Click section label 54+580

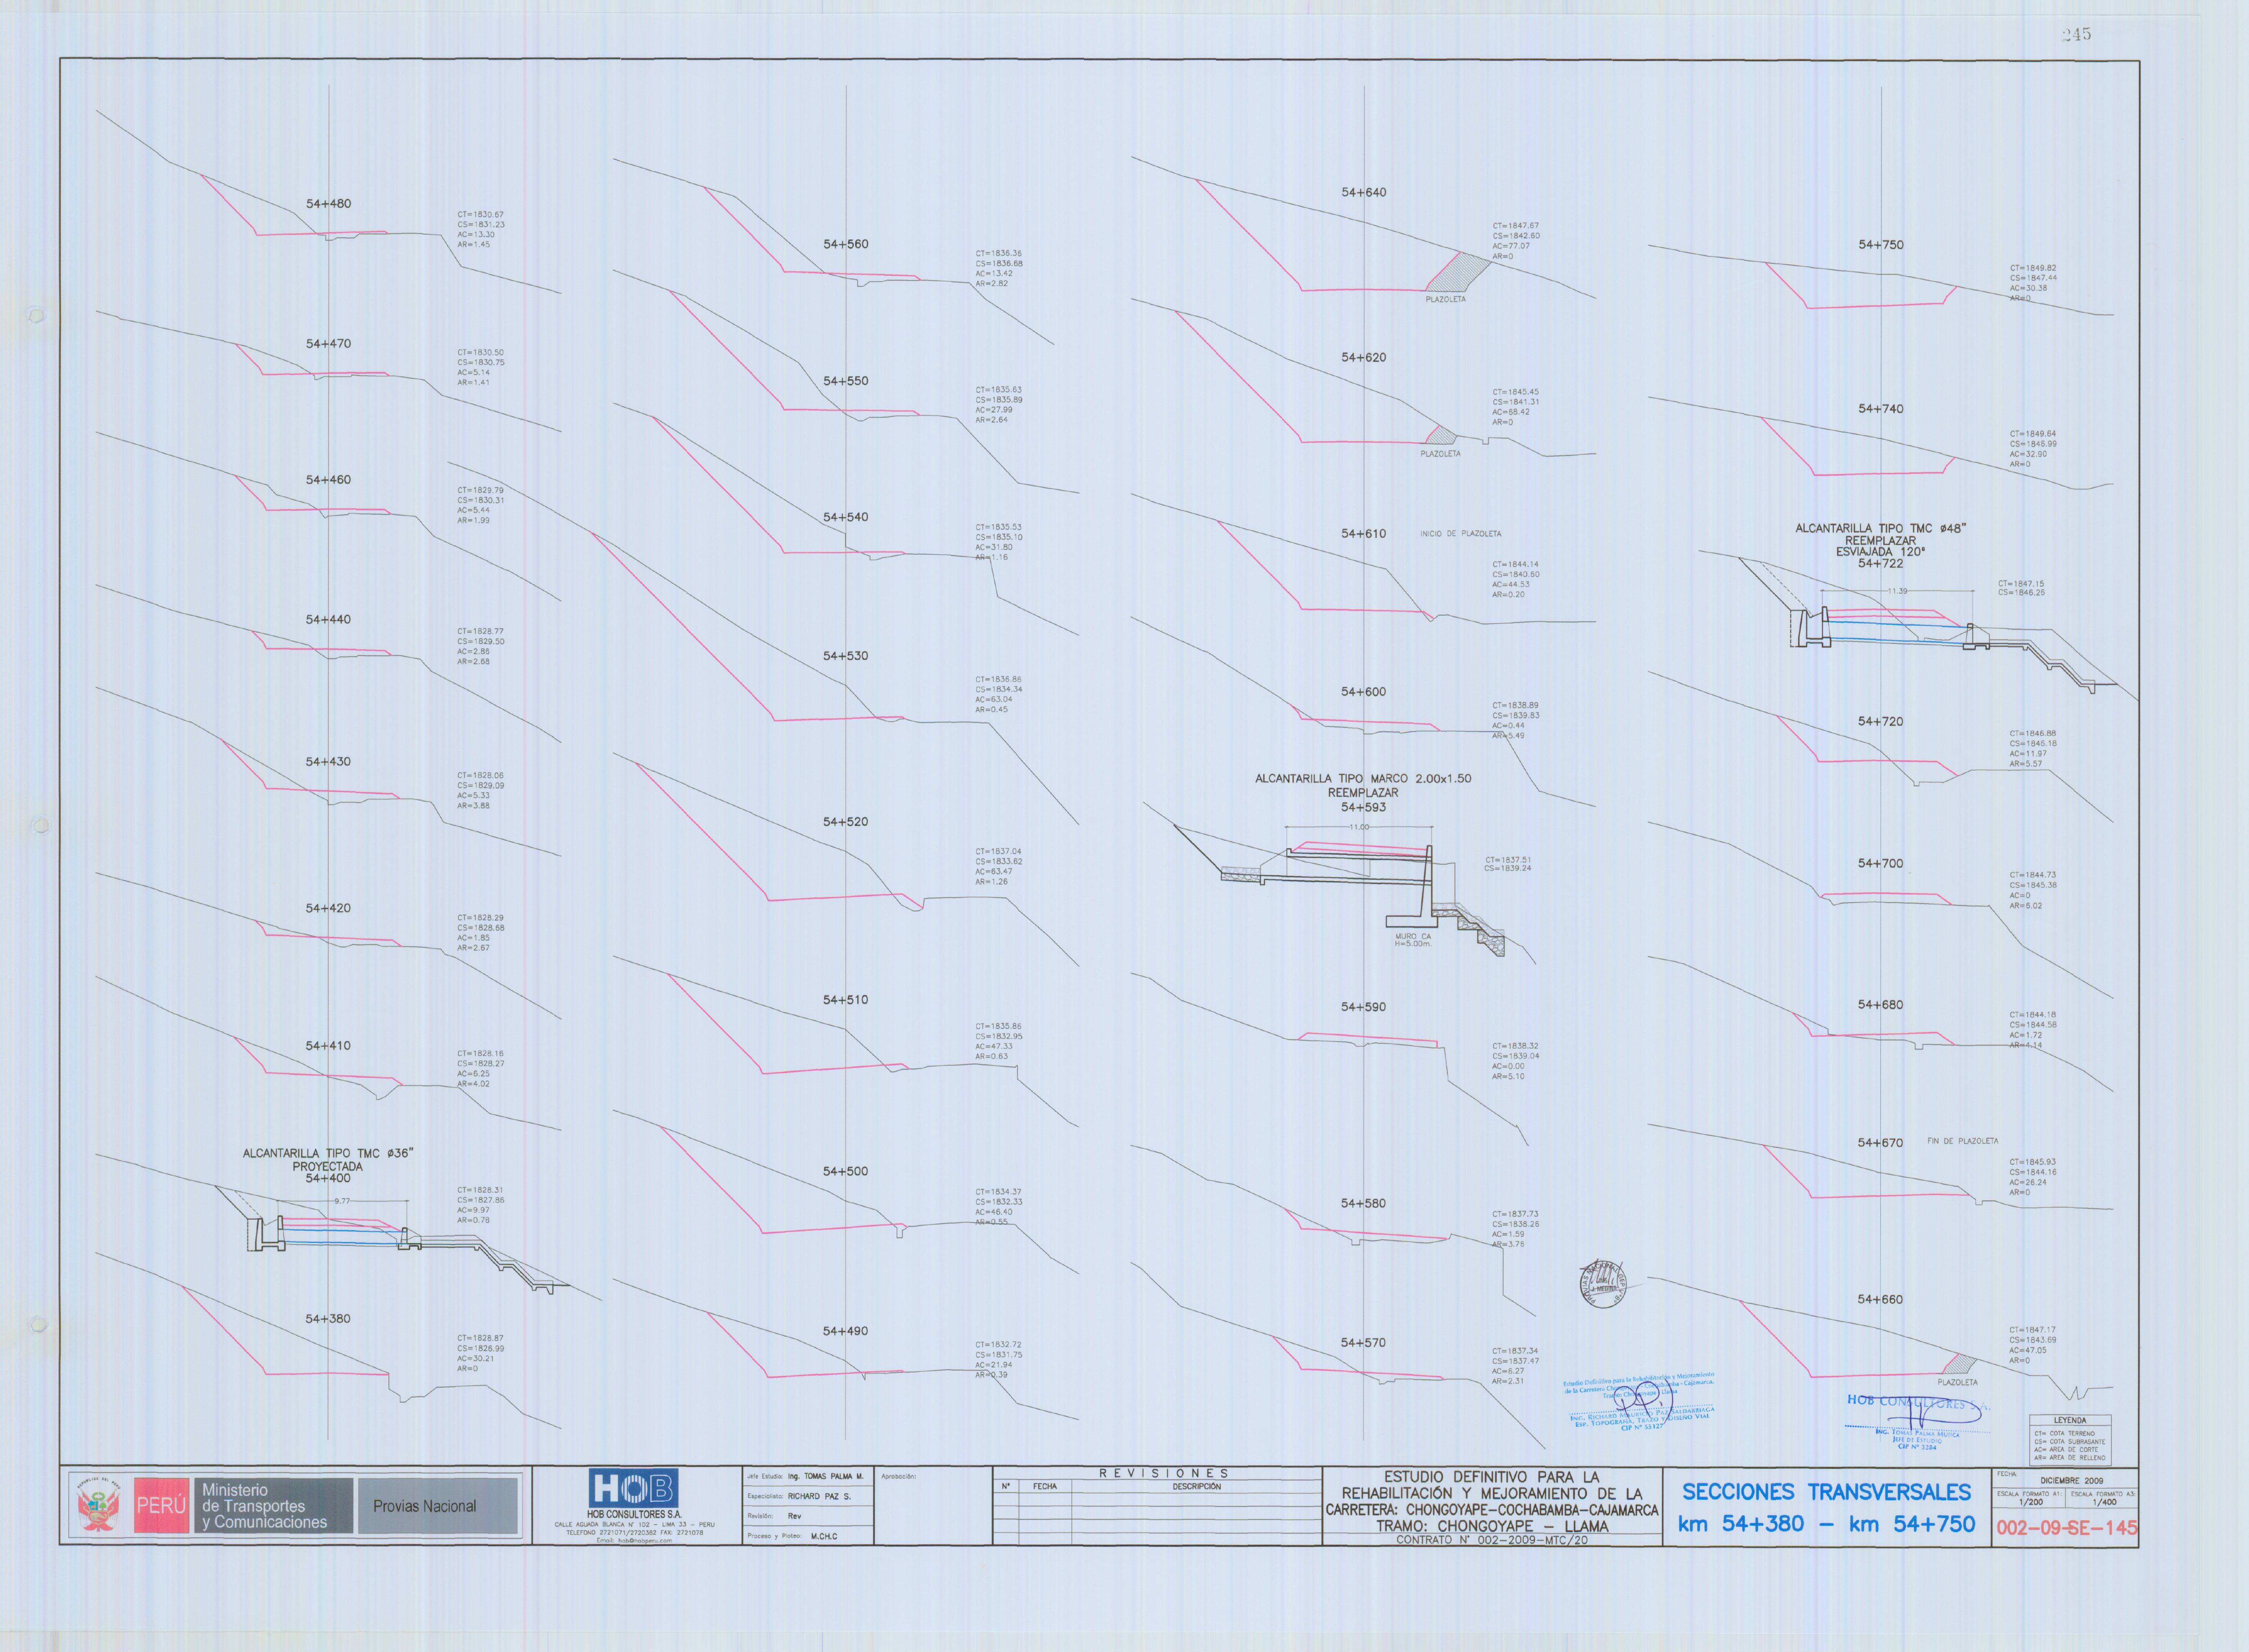pyautogui.click(x=1363, y=1203)
